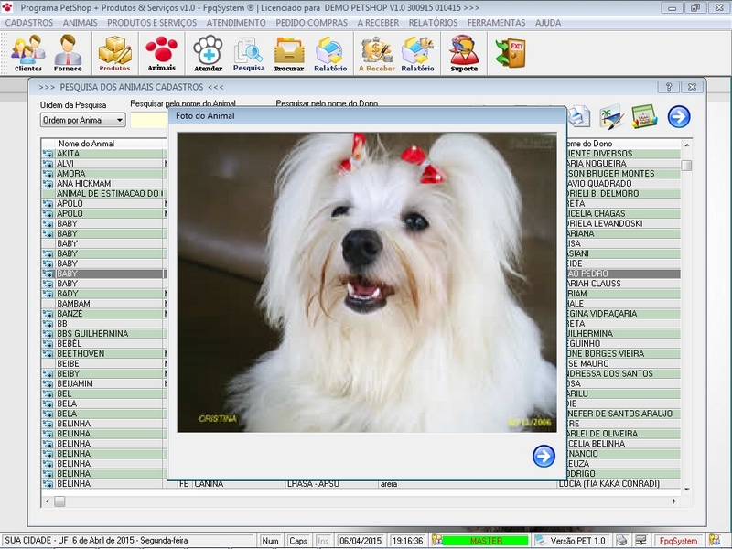Close photo with the blue arrow button
This screenshot has height=549, width=732.
(x=544, y=456)
